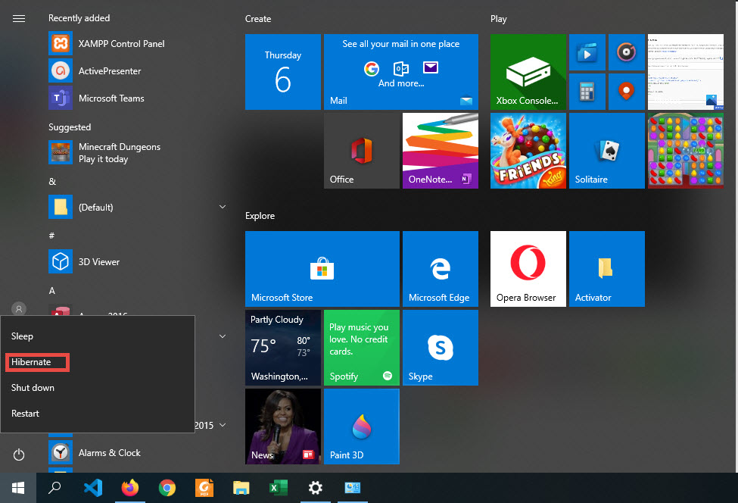
Task: Open the Paint 3D tile
Action: coord(361,426)
